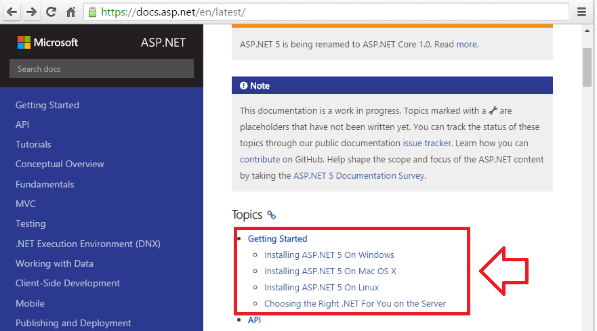Click the scrollbar up arrow
Image resolution: width=597 pixels, height=331 pixels.
[587, 30]
